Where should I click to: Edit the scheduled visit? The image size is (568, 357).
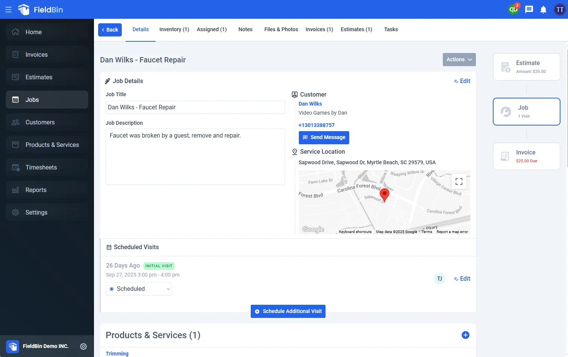(462, 278)
